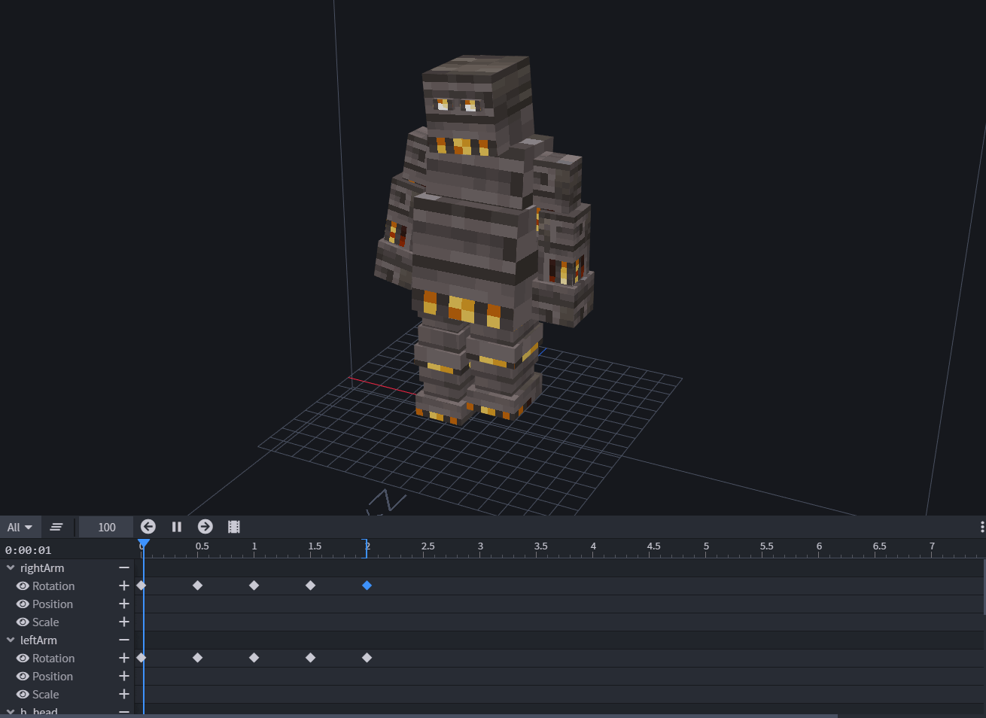Image resolution: width=986 pixels, height=718 pixels.
Task: Collapse the leftArm animator group
Action: [11, 640]
